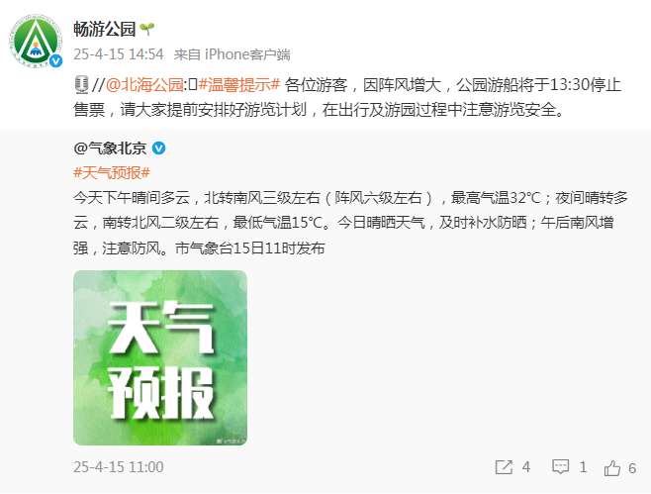Viewport: 651px width, 494px height.
Task: Click the microphone emoji before the repost text
Action: pos(81,85)
